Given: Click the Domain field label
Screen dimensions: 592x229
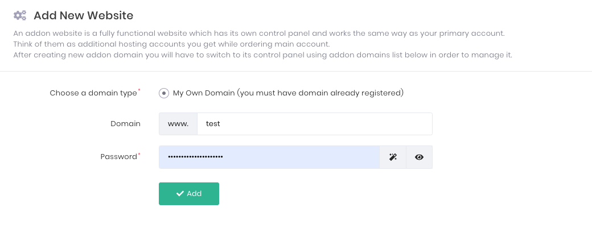Looking at the screenshot, I should [x=125, y=124].
